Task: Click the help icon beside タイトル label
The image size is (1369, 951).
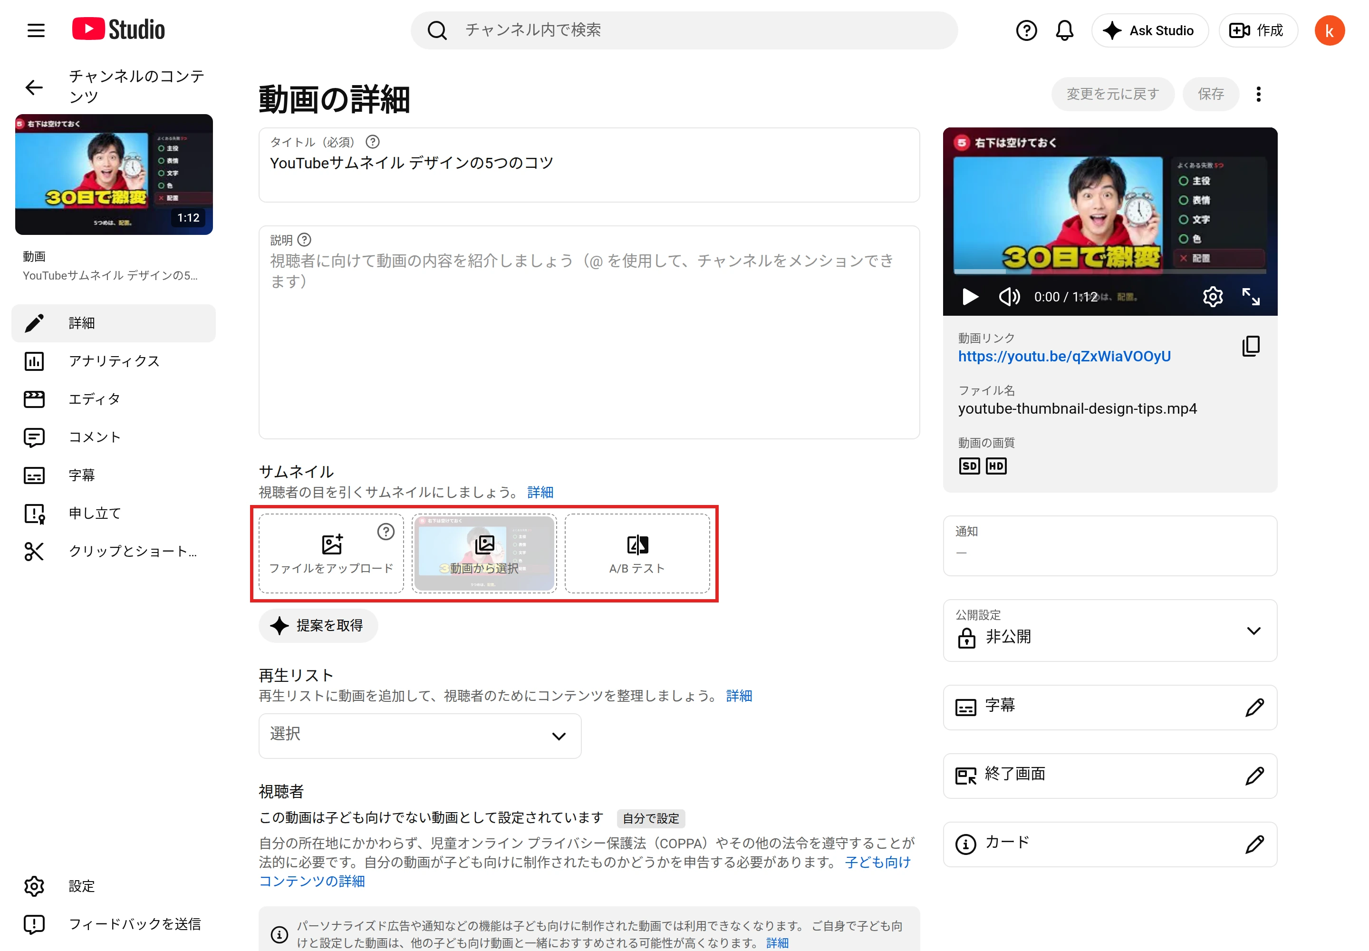Action: click(372, 142)
